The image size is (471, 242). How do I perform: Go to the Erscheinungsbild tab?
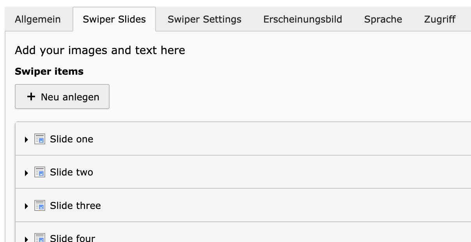pyautogui.click(x=303, y=19)
